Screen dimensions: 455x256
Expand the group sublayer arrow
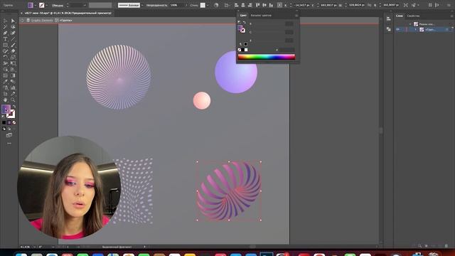tap(416, 30)
